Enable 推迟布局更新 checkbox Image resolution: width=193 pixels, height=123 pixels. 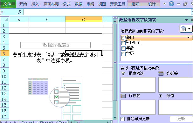pyautogui.click(x=122, y=119)
